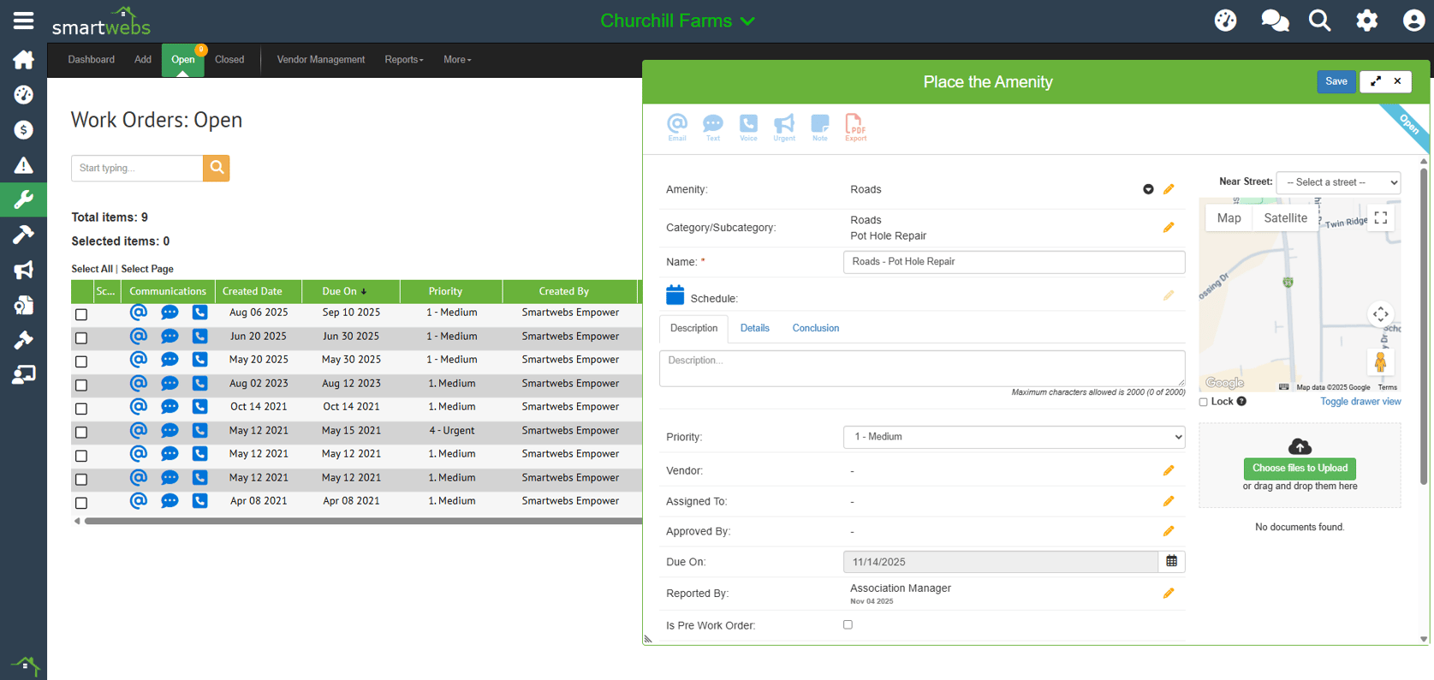Click the Save button
This screenshot has width=1434, height=680.
click(x=1336, y=81)
